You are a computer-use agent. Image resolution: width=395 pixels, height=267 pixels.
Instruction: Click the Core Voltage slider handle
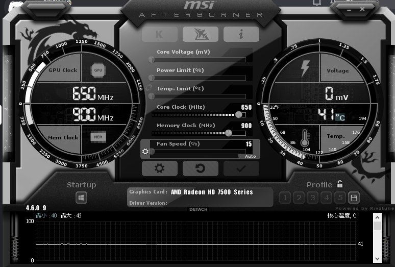tap(152, 60)
